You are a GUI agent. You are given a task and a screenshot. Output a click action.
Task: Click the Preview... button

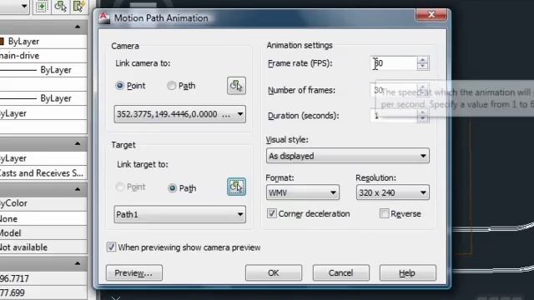click(x=134, y=272)
